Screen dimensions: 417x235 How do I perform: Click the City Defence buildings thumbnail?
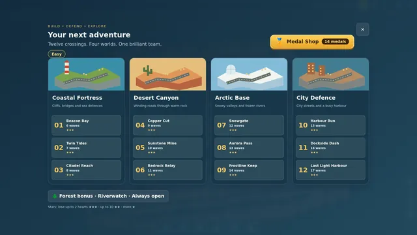click(x=330, y=74)
